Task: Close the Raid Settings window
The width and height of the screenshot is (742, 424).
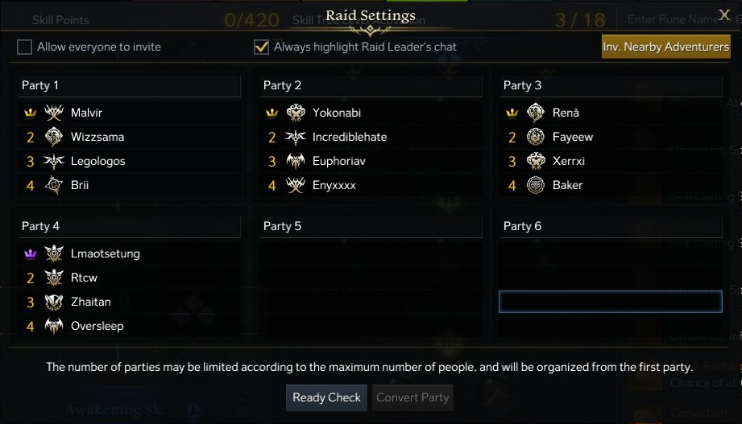Action: [724, 14]
